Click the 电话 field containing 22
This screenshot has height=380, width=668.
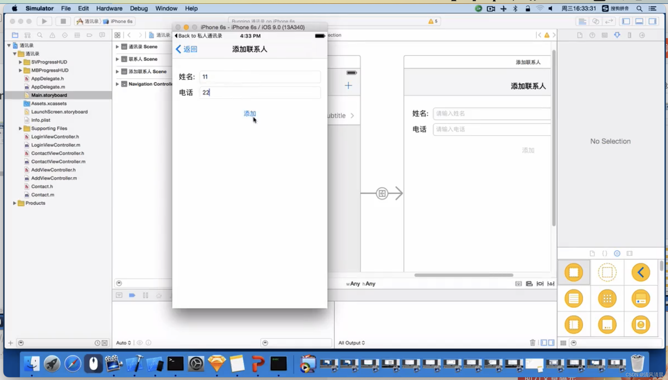pyautogui.click(x=260, y=92)
